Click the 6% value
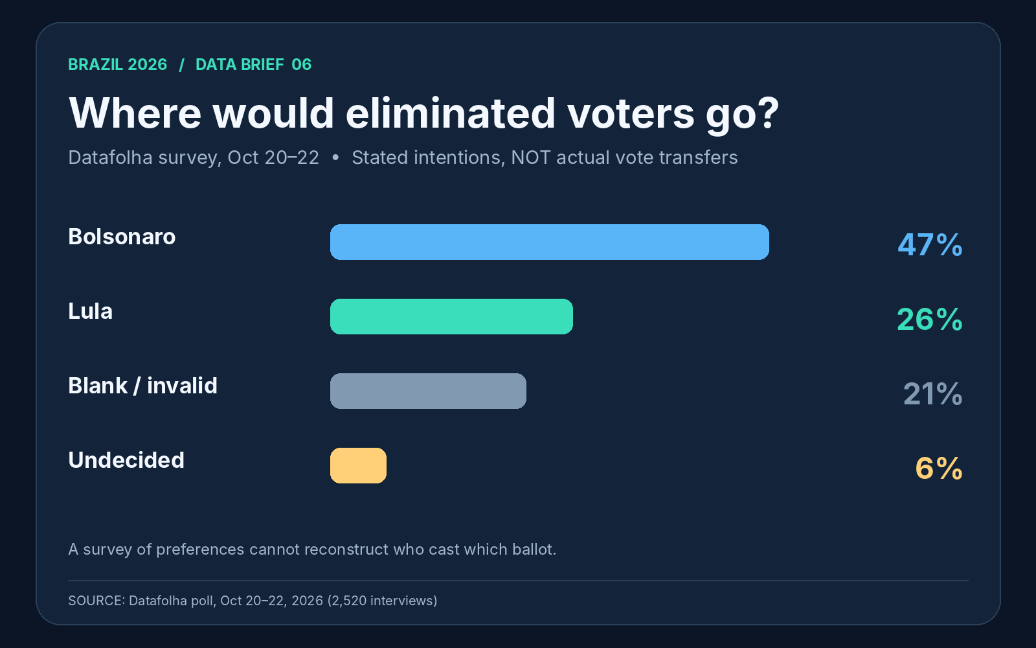1036x648 pixels. click(939, 469)
